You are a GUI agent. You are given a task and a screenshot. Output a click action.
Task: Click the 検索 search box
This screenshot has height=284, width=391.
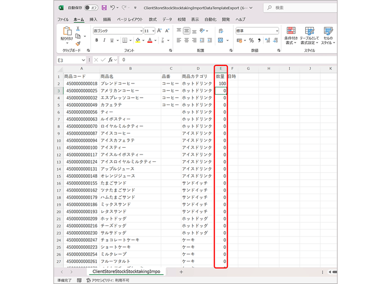300,8
